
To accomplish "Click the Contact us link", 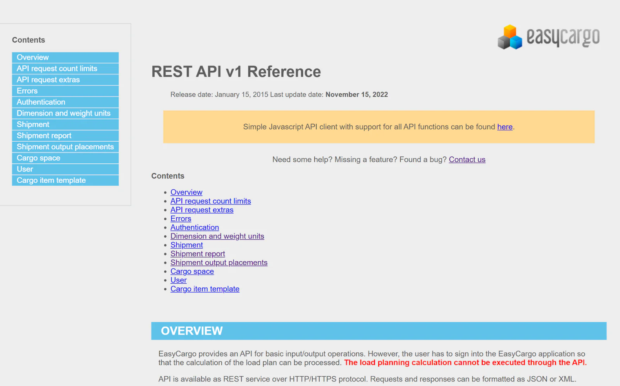I will pyautogui.click(x=467, y=160).
